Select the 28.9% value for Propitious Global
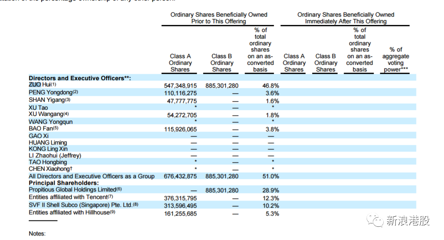Image resolution: width=444 pixels, height=240 pixels. click(x=271, y=191)
